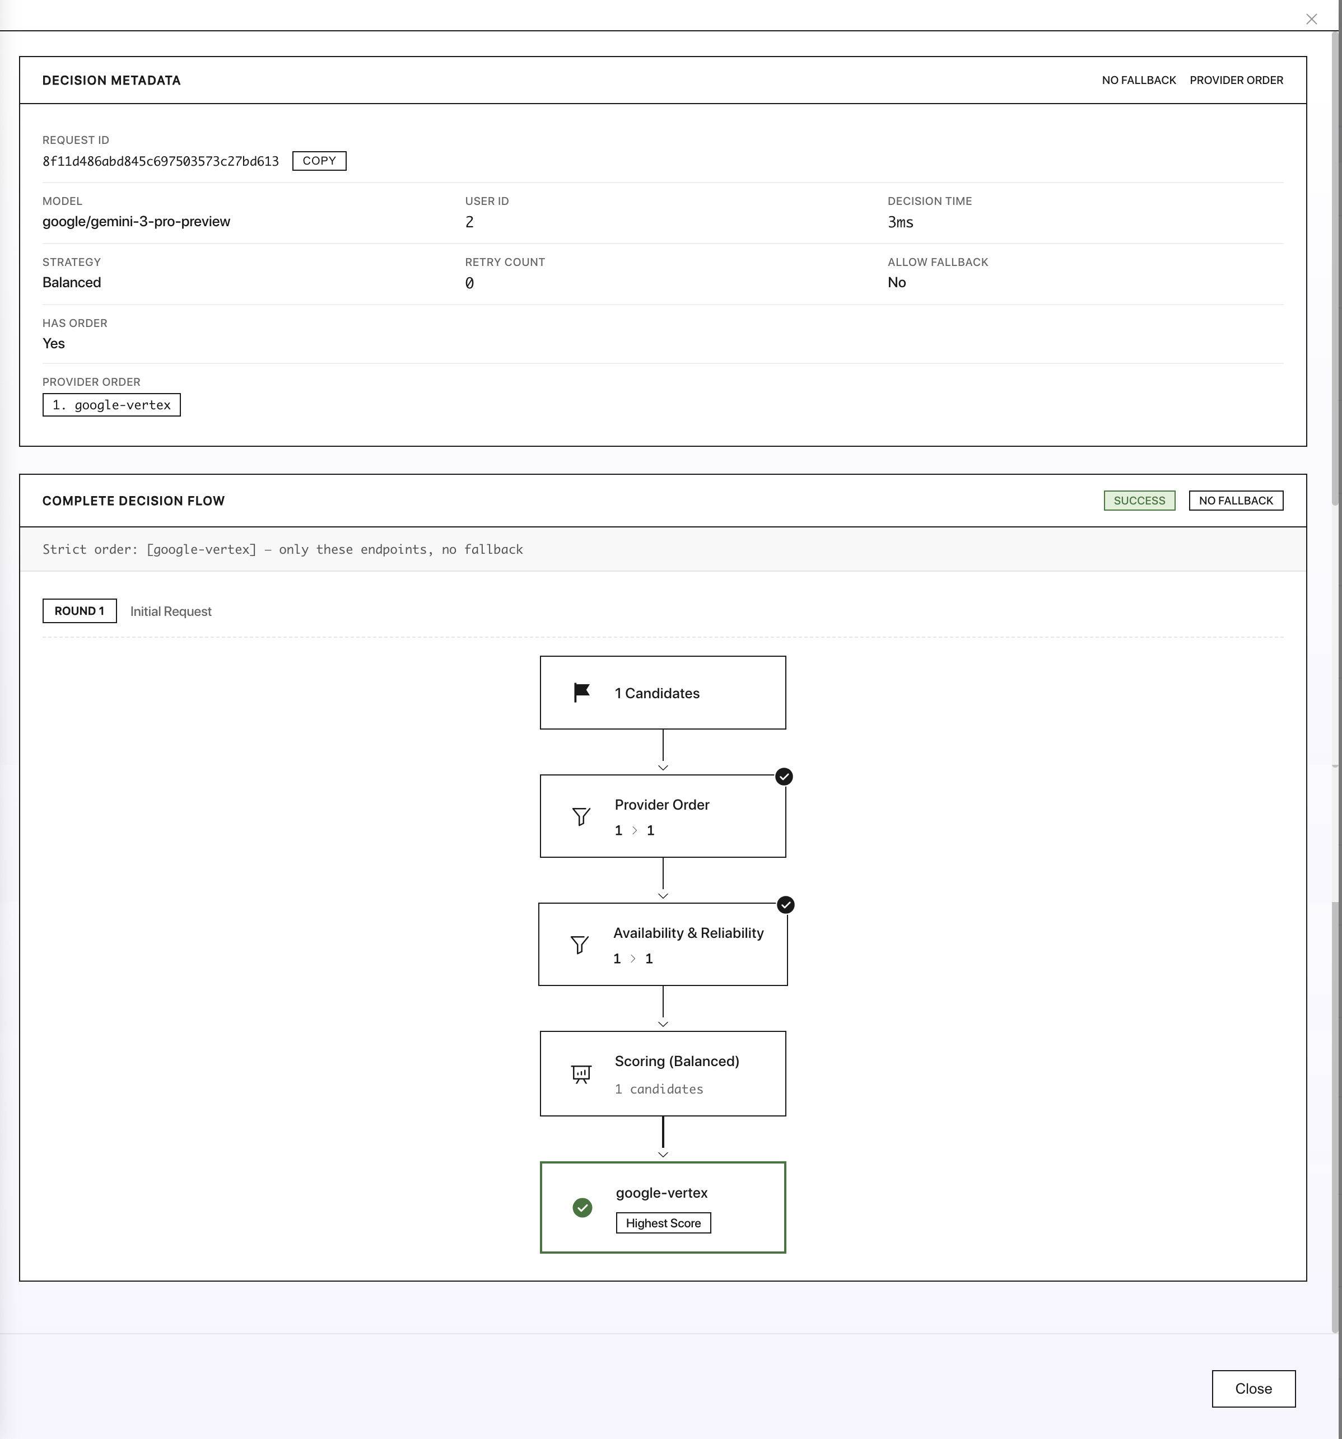This screenshot has width=1342, height=1439.
Task: Copy the request ID
Action: pos(319,161)
